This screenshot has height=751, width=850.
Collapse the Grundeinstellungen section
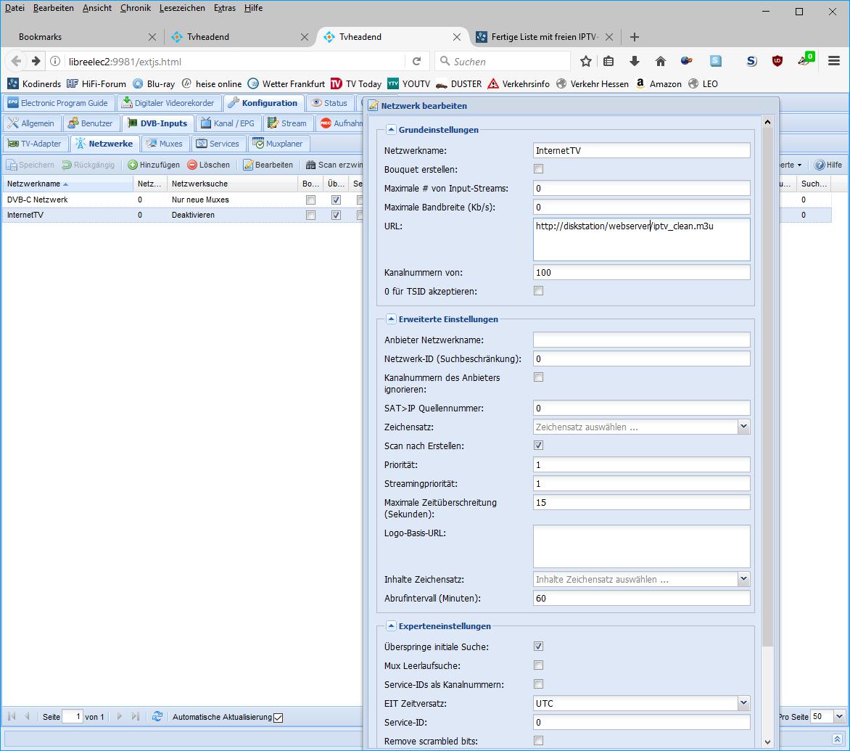point(391,130)
